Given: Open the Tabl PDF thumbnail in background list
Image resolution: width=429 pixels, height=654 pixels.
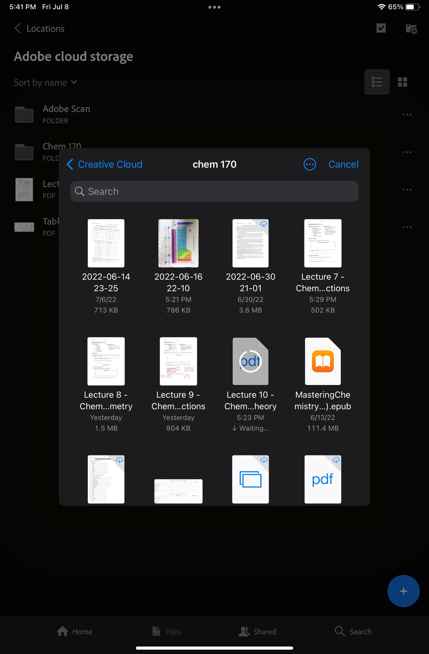Looking at the screenshot, I should point(24,227).
